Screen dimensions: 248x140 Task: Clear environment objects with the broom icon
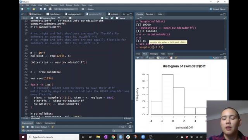[53, 127]
